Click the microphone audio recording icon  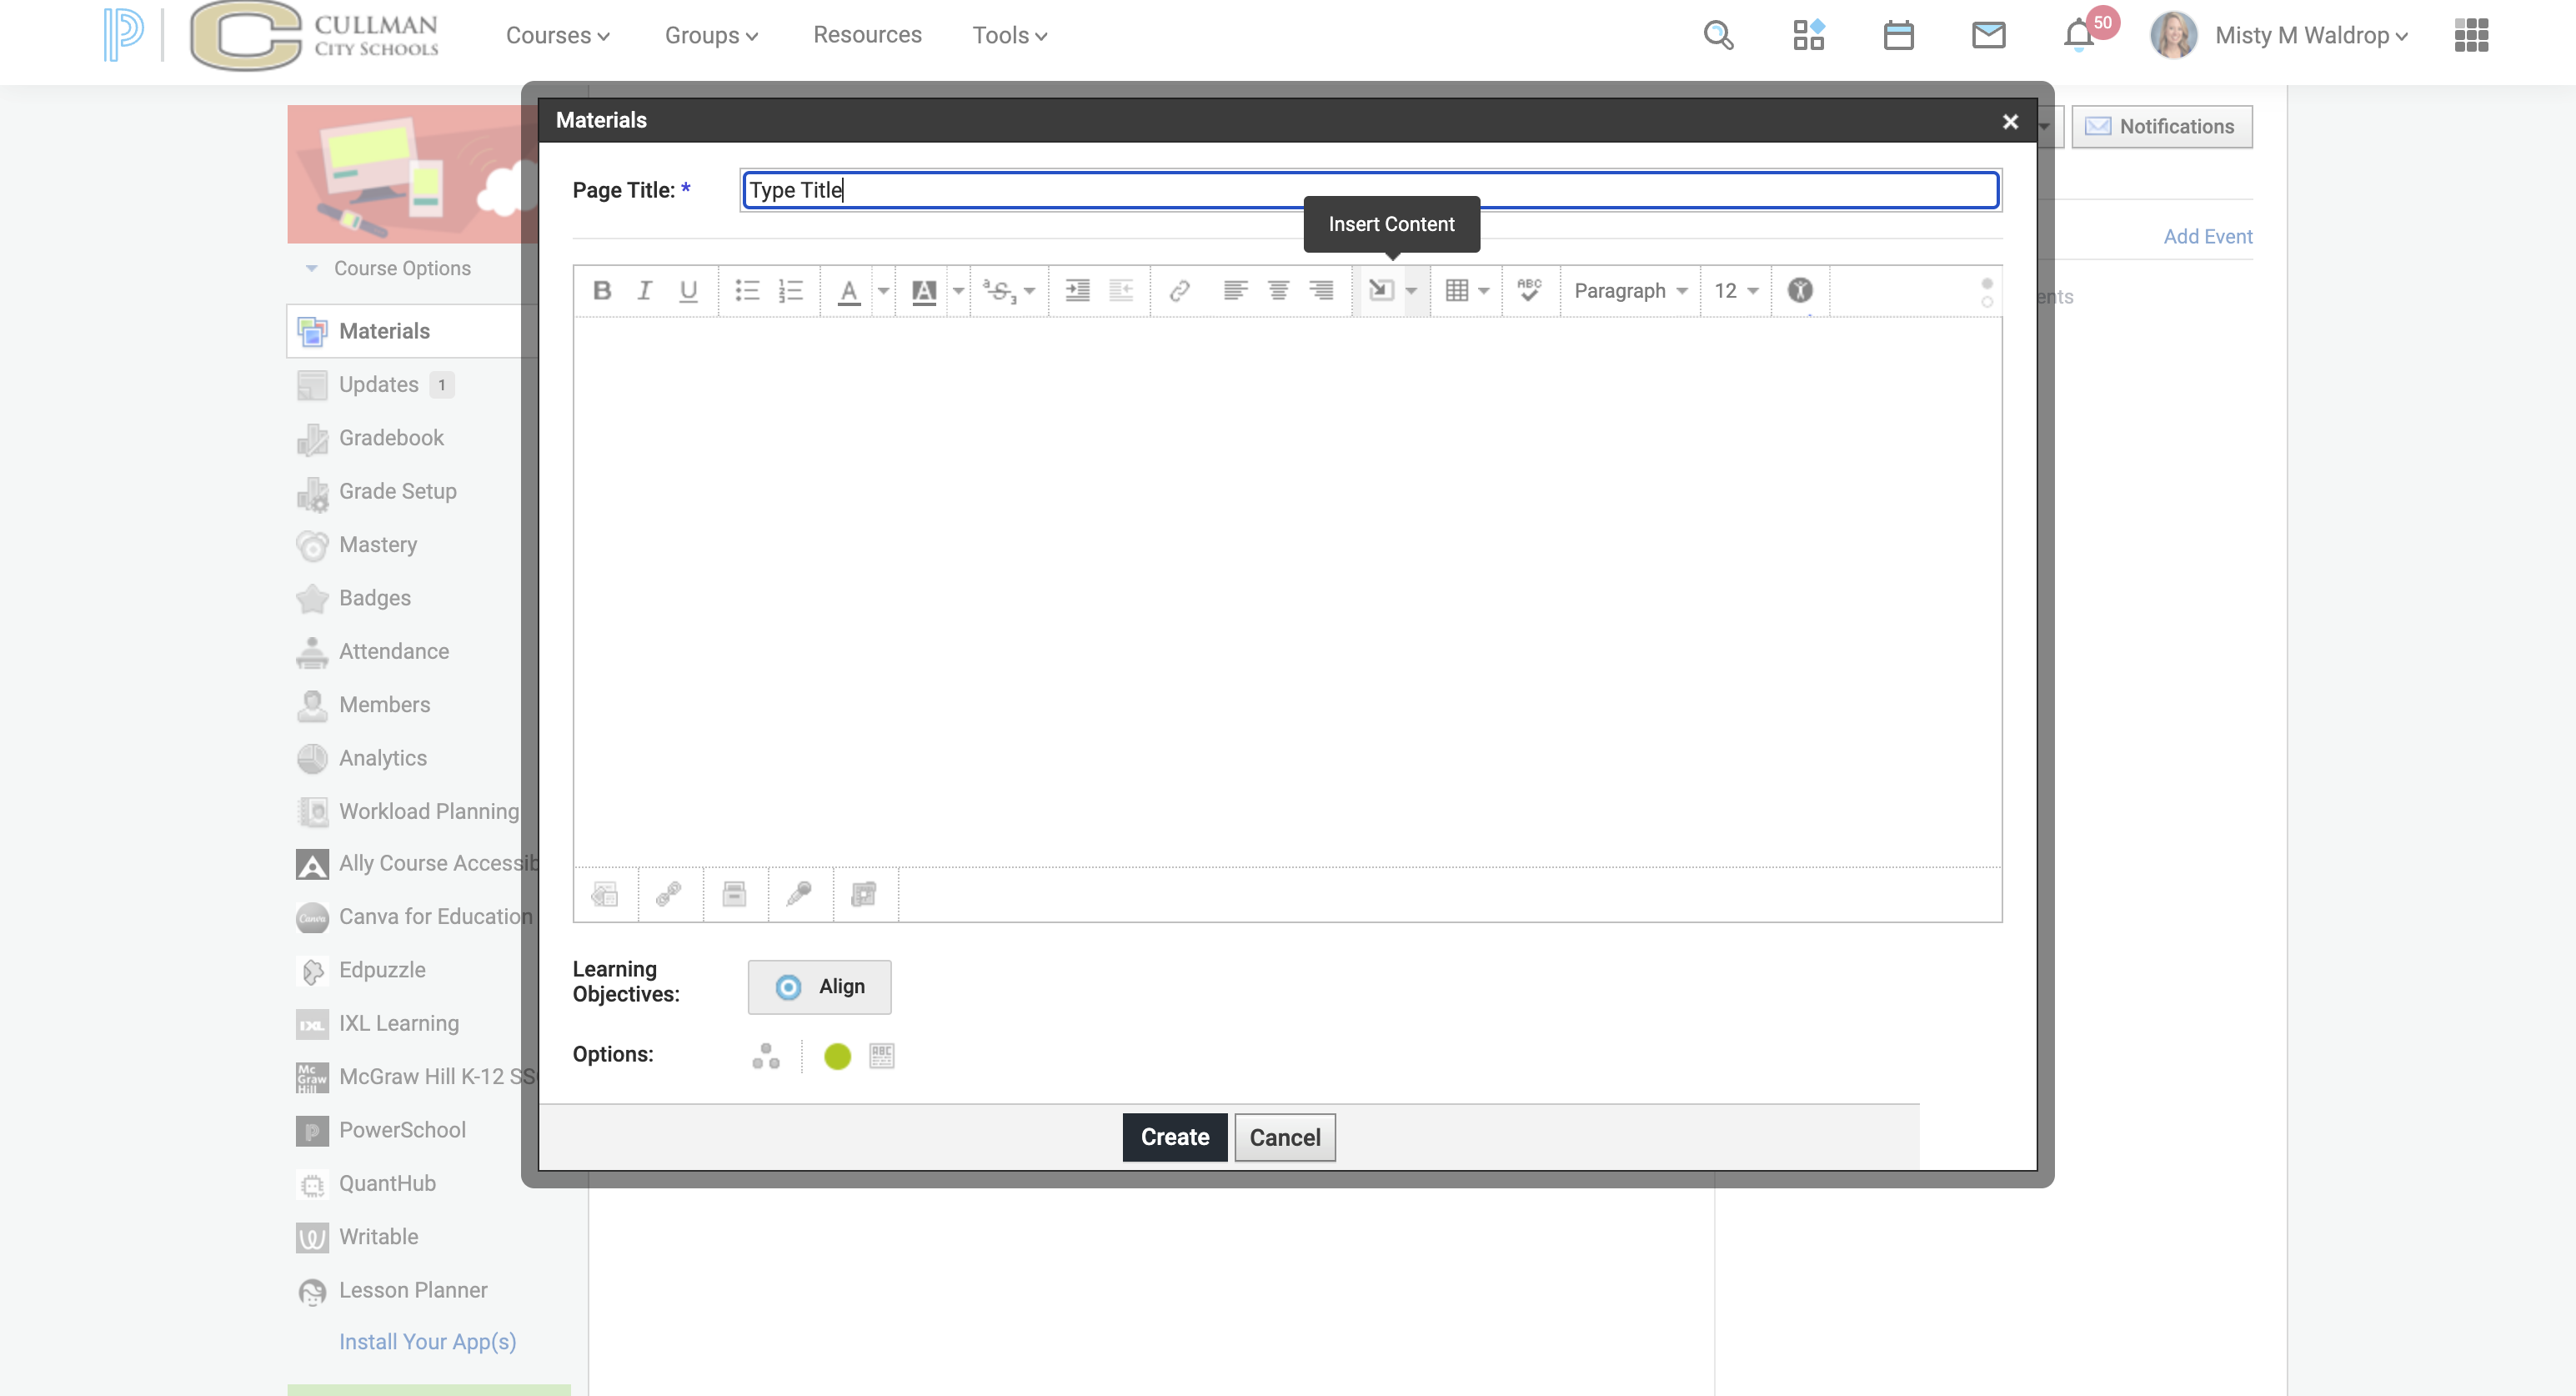[x=799, y=893]
